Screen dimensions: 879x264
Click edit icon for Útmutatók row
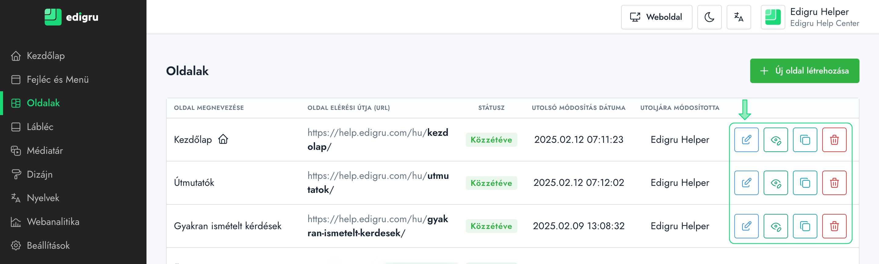(746, 183)
